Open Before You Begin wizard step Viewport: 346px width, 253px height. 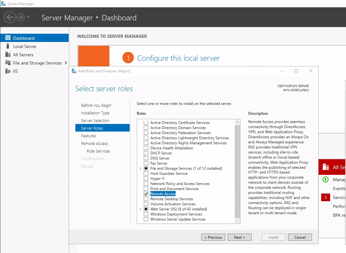click(x=96, y=105)
